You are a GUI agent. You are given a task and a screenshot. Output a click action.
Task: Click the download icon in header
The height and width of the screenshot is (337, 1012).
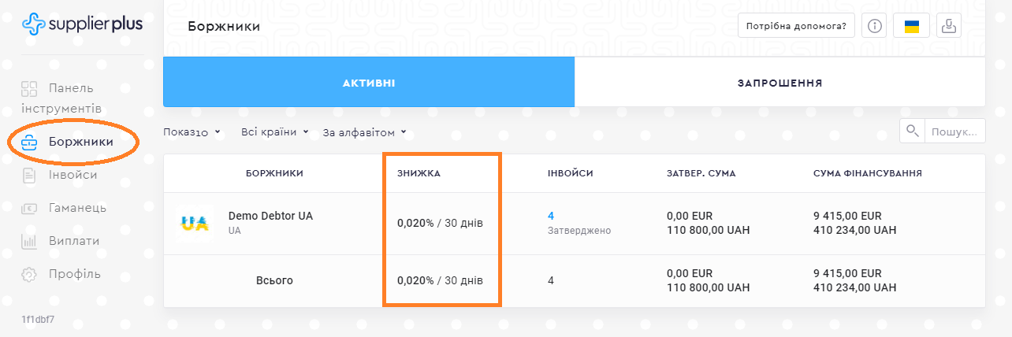(x=950, y=26)
